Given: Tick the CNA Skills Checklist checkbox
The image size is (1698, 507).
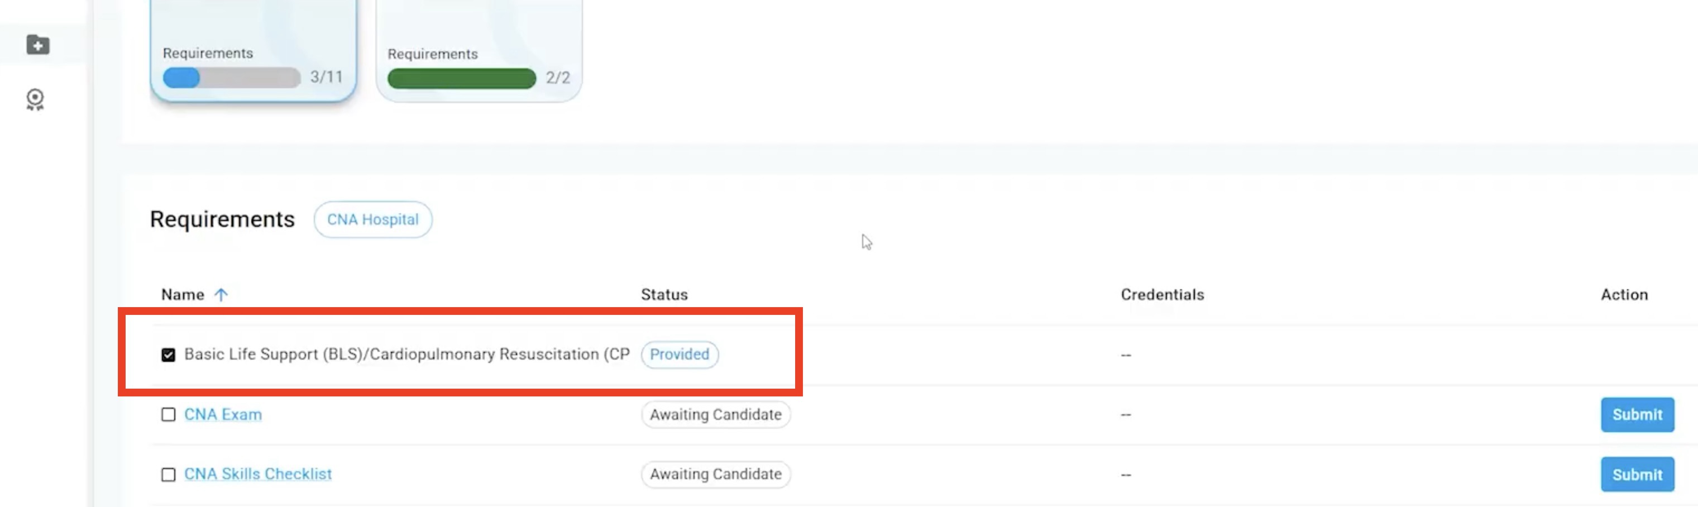Looking at the screenshot, I should click(169, 475).
